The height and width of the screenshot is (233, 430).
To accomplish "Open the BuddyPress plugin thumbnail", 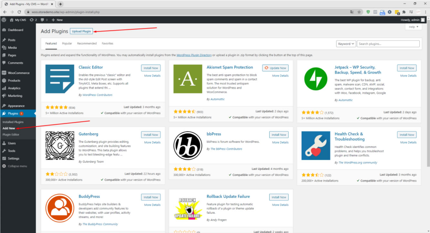I will 60,208.
